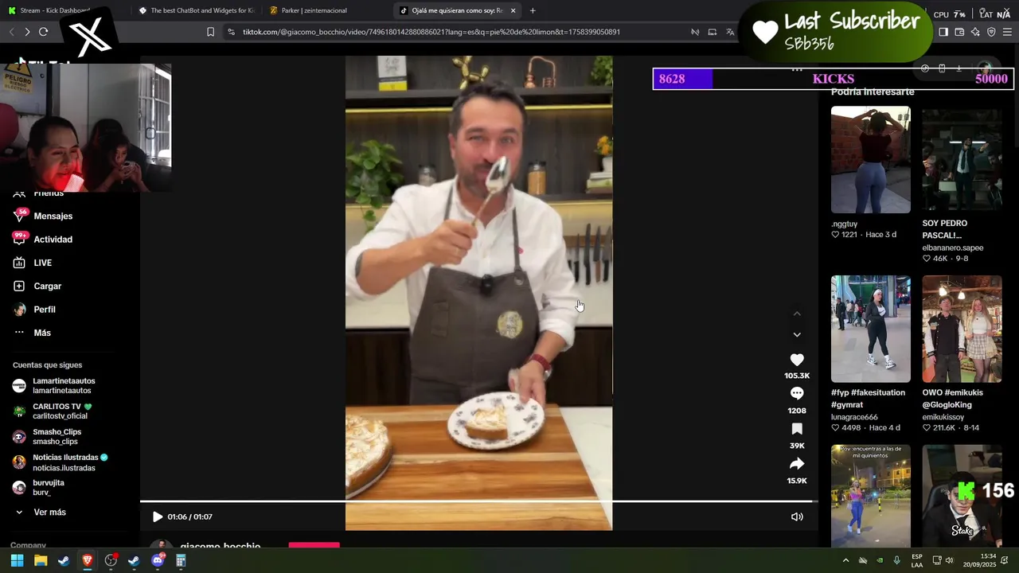The image size is (1019, 573).
Task: Click the 105.3K likes count
Action: [797, 376]
